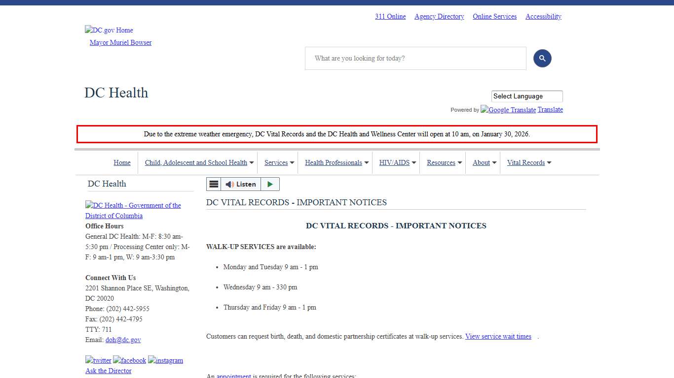The image size is (674, 378).
Task: Click the Ask the Director link
Action: (108, 371)
